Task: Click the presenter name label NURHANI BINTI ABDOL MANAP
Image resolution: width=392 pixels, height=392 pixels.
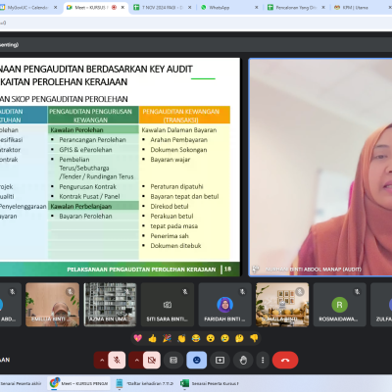Action: pyautogui.click(x=314, y=269)
